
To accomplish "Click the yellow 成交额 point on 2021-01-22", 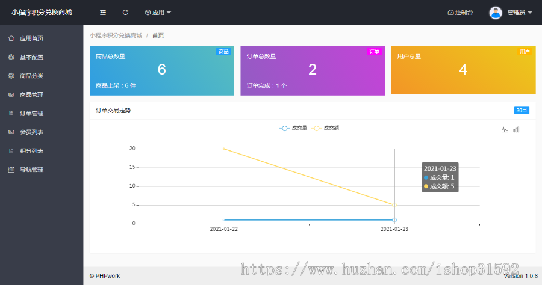I will pyautogui.click(x=224, y=149).
